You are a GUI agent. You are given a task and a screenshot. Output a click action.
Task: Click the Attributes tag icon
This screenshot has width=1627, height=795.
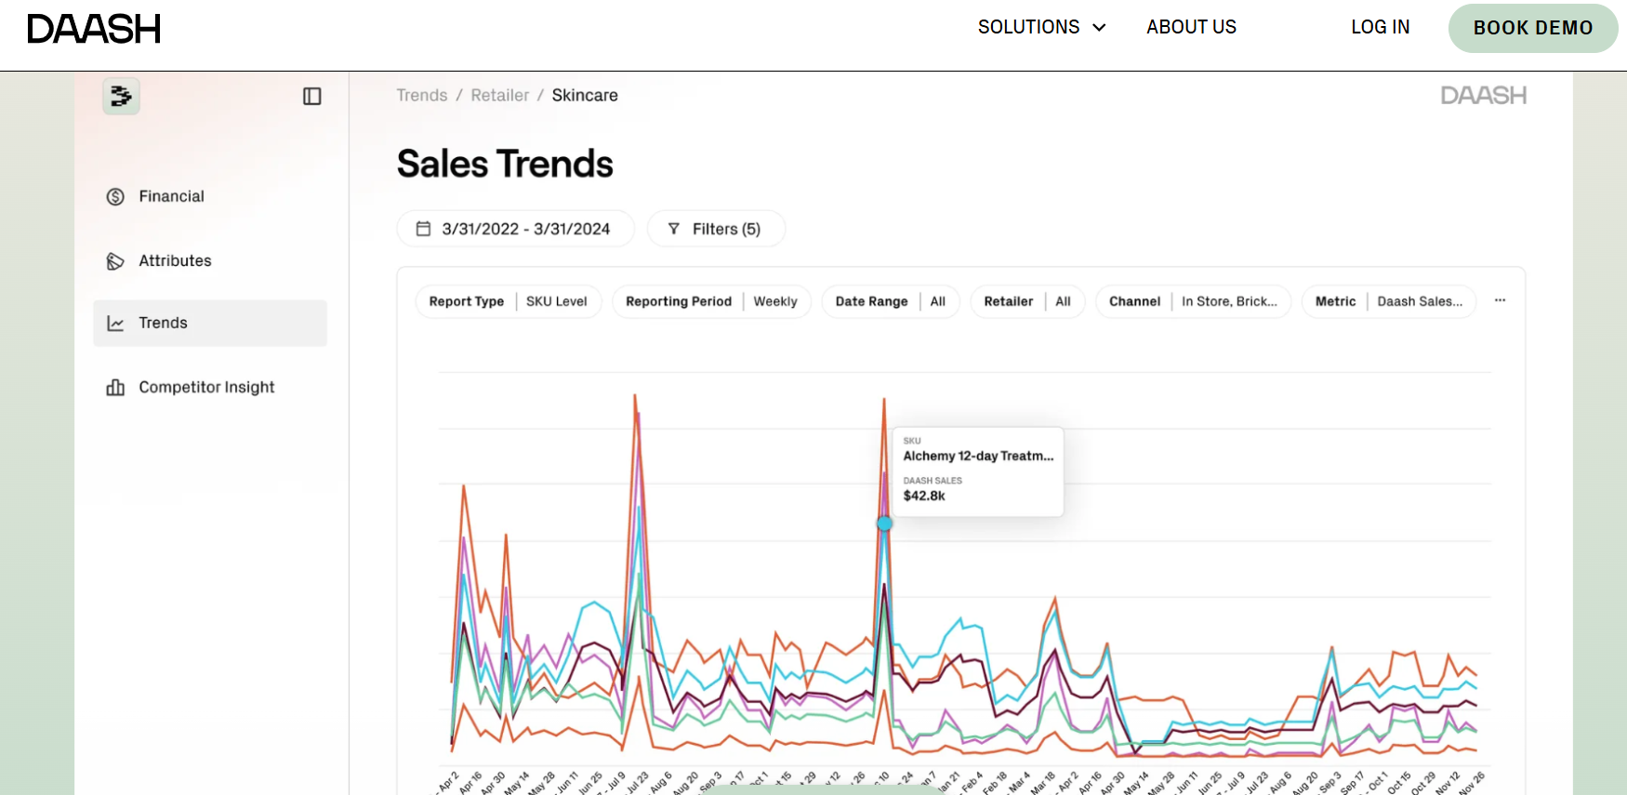coord(115,261)
